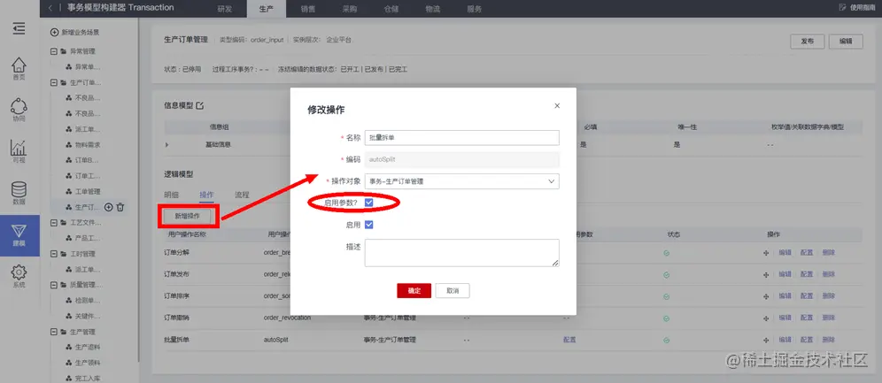This screenshot has height=383, width=882.
Task: Click 删除 link in 批量拆单 row
Action: [x=828, y=340]
